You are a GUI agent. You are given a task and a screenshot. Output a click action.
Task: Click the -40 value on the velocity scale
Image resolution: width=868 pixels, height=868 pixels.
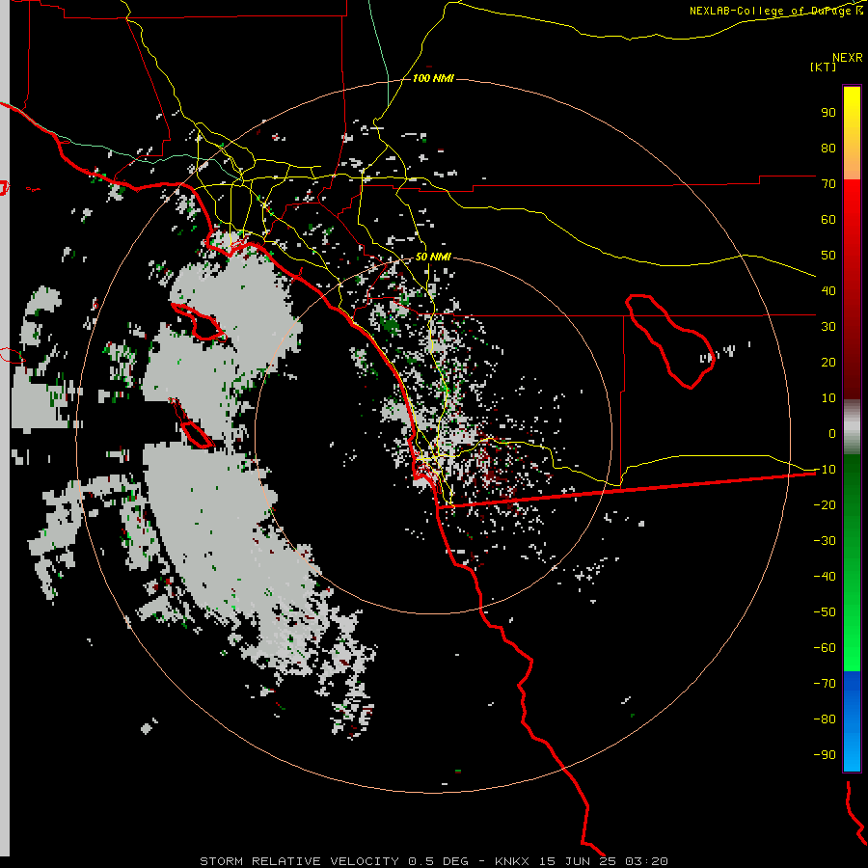pos(825,577)
